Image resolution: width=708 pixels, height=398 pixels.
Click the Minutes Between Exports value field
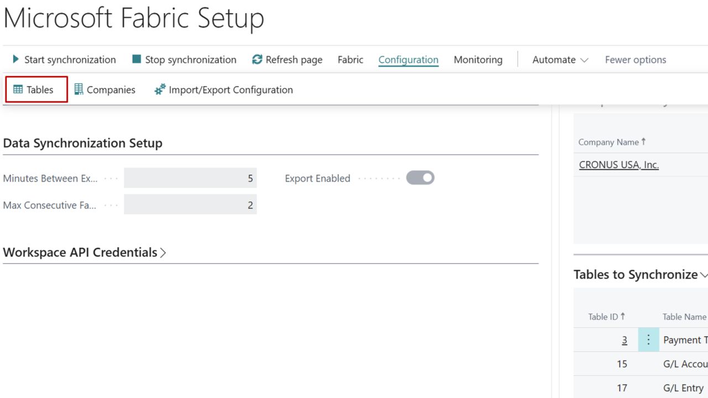pyautogui.click(x=190, y=178)
